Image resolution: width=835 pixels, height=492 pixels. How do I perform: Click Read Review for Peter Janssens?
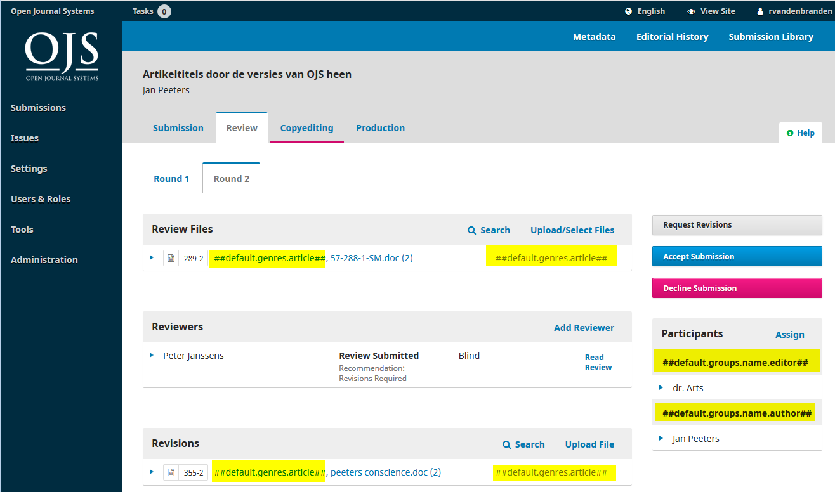(598, 362)
